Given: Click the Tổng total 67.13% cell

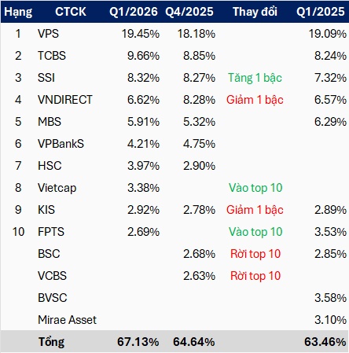Looking at the screenshot, I should [x=138, y=342].
